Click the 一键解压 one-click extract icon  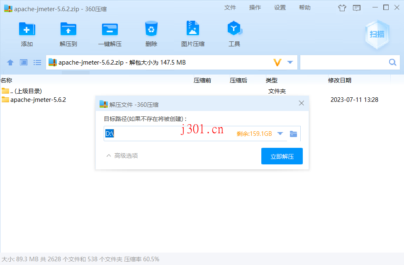pos(110,29)
